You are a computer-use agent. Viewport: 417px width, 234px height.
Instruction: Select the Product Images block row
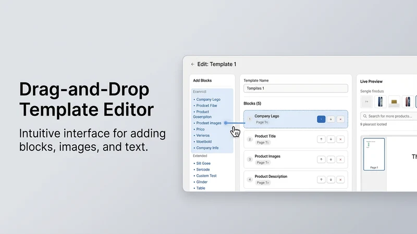(x=296, y=160)
